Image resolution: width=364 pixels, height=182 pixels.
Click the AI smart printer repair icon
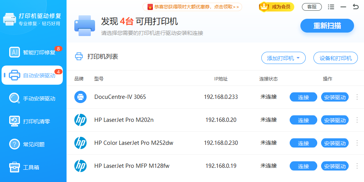[15, 52]
